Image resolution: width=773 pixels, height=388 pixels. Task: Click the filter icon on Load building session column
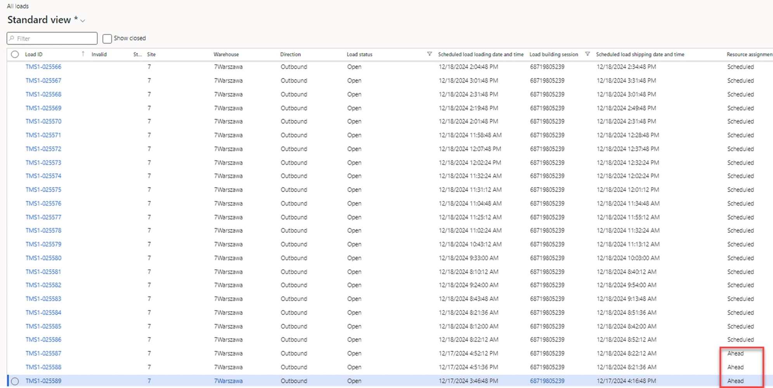coord(587,54)
